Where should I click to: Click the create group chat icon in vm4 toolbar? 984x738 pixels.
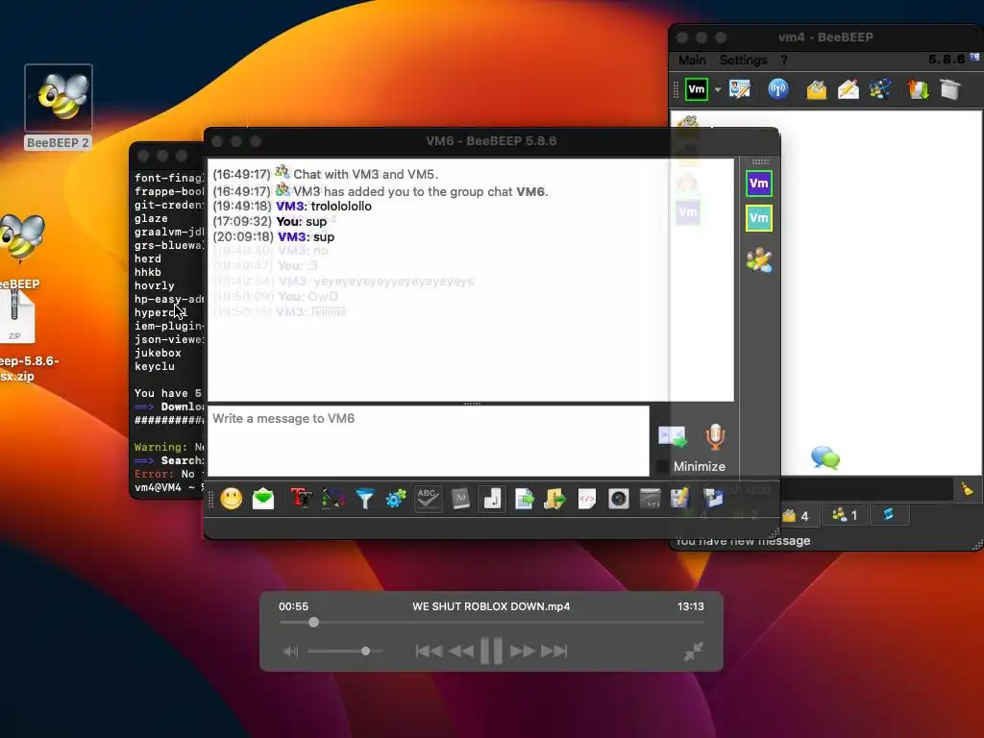point(880,89)
